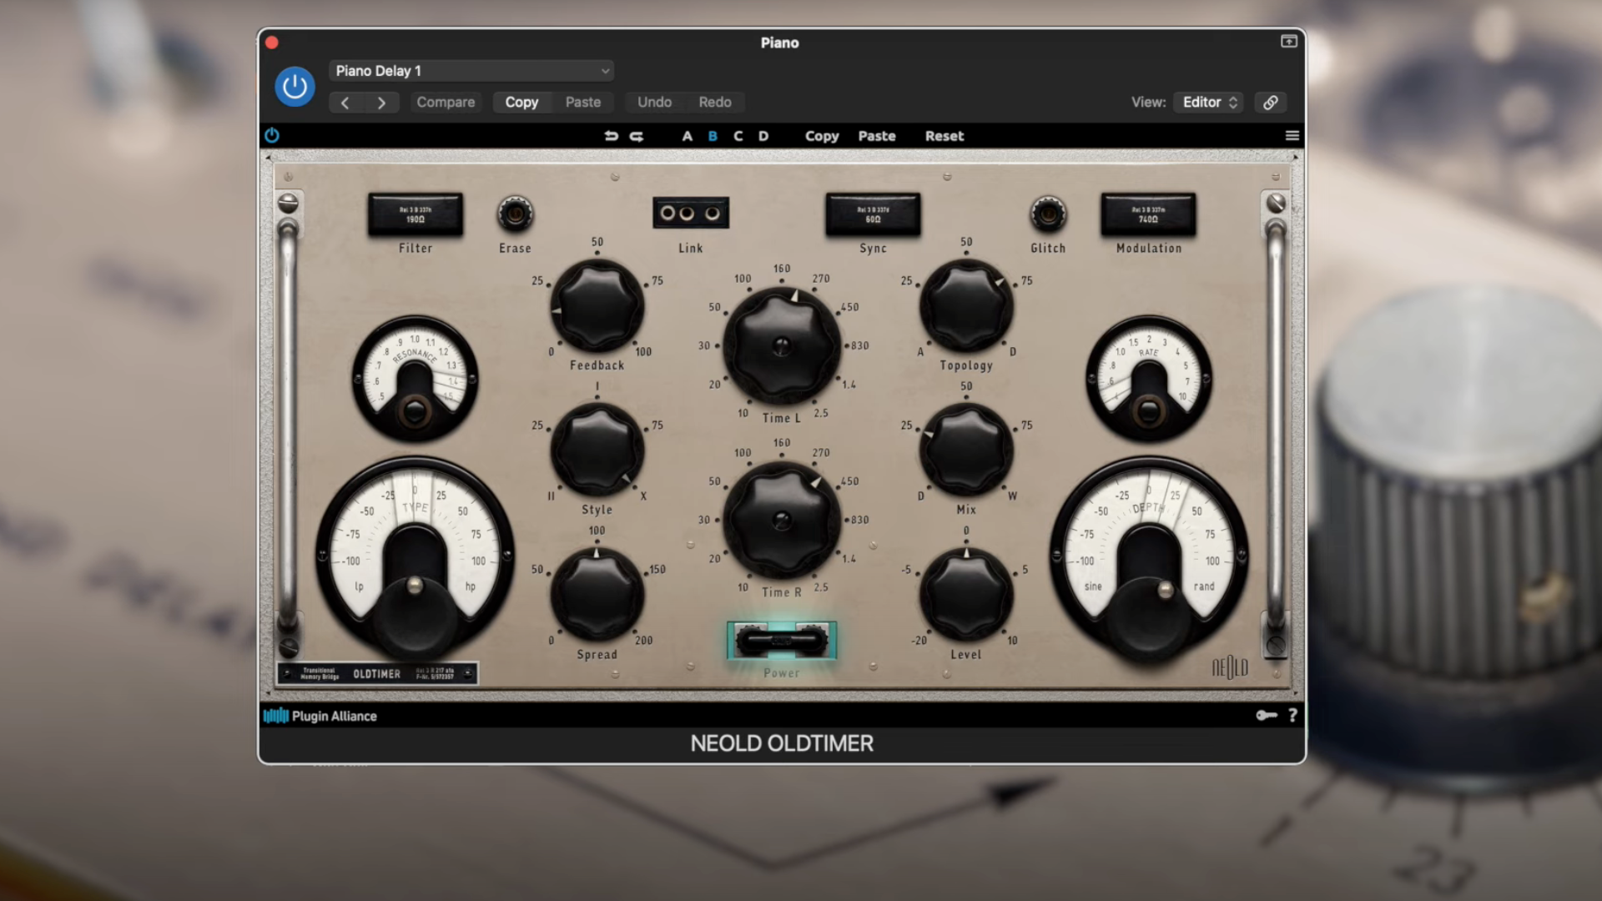Viewport: 1602px width, 901px height.
Task: Click the sidechain link icon
Action: pos(1270,102)
